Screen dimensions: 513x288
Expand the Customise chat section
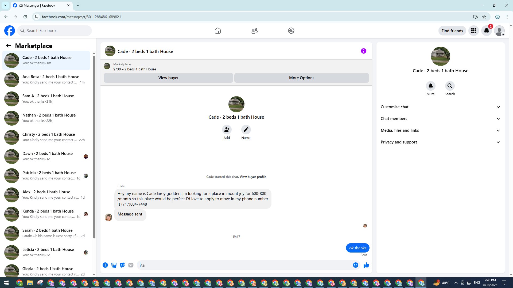(441, 107)
